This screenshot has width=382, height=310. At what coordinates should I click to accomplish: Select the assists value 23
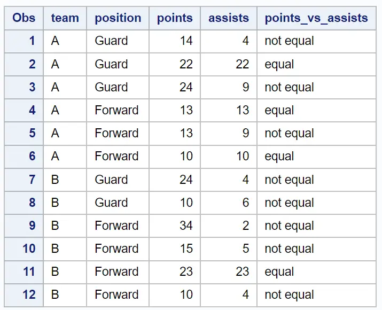pos(243,272)
